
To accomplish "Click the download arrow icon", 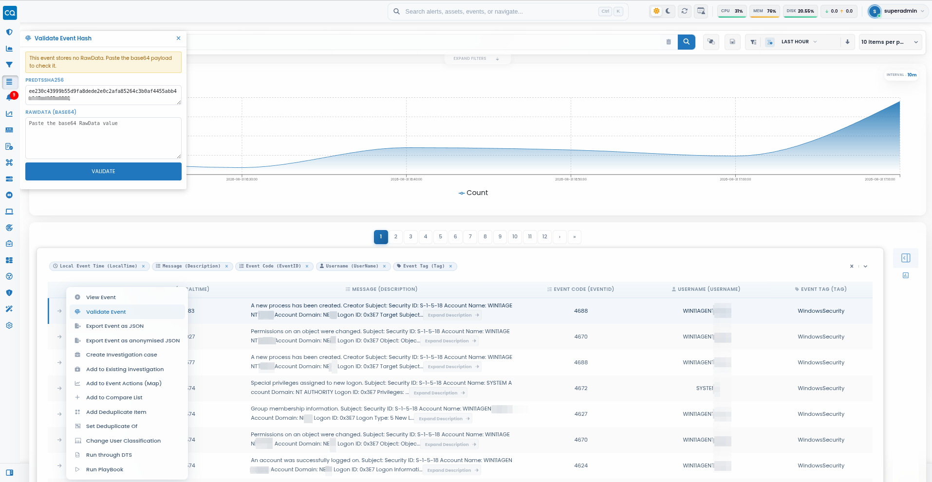I will click(847, 42).
